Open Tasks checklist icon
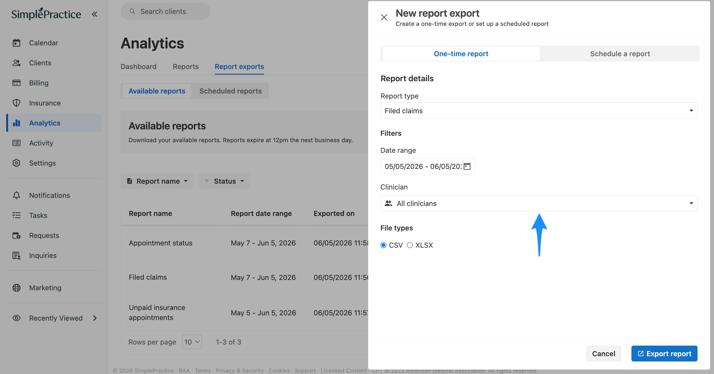This screenshot has width=714, height=374. (16, 215)
